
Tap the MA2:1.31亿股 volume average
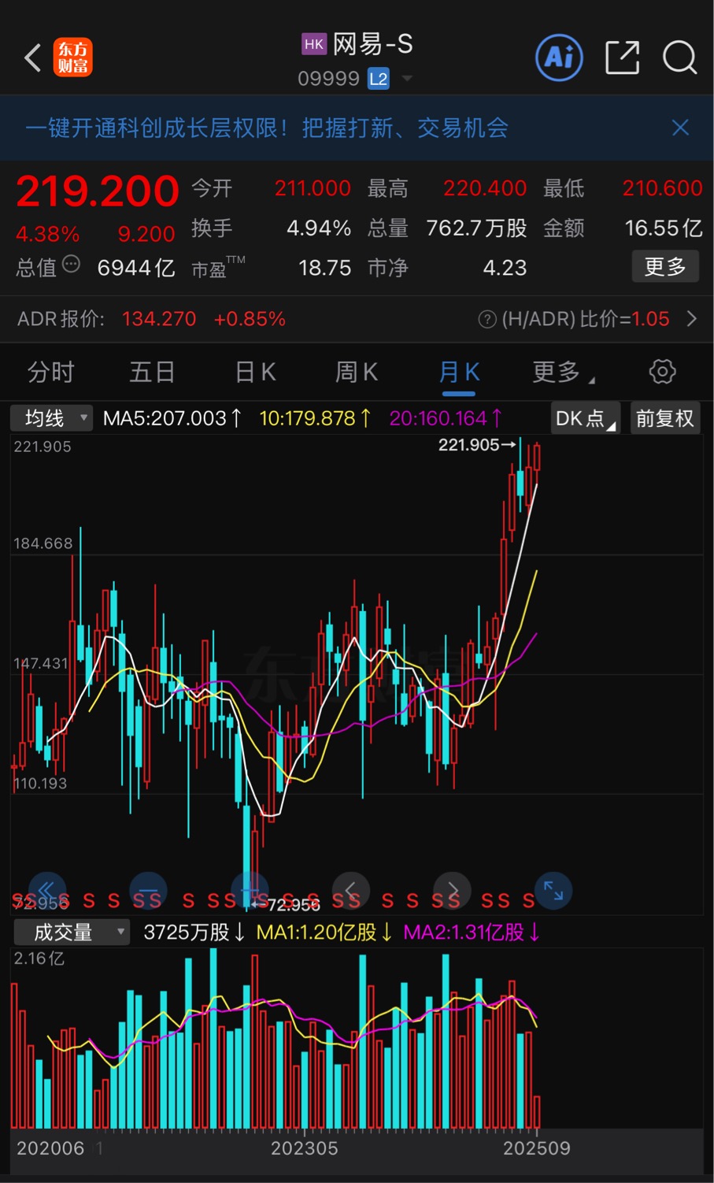(472, 933)
